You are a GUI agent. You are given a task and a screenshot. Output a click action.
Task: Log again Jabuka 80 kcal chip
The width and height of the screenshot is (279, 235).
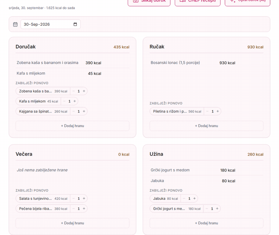click(165, 199)
